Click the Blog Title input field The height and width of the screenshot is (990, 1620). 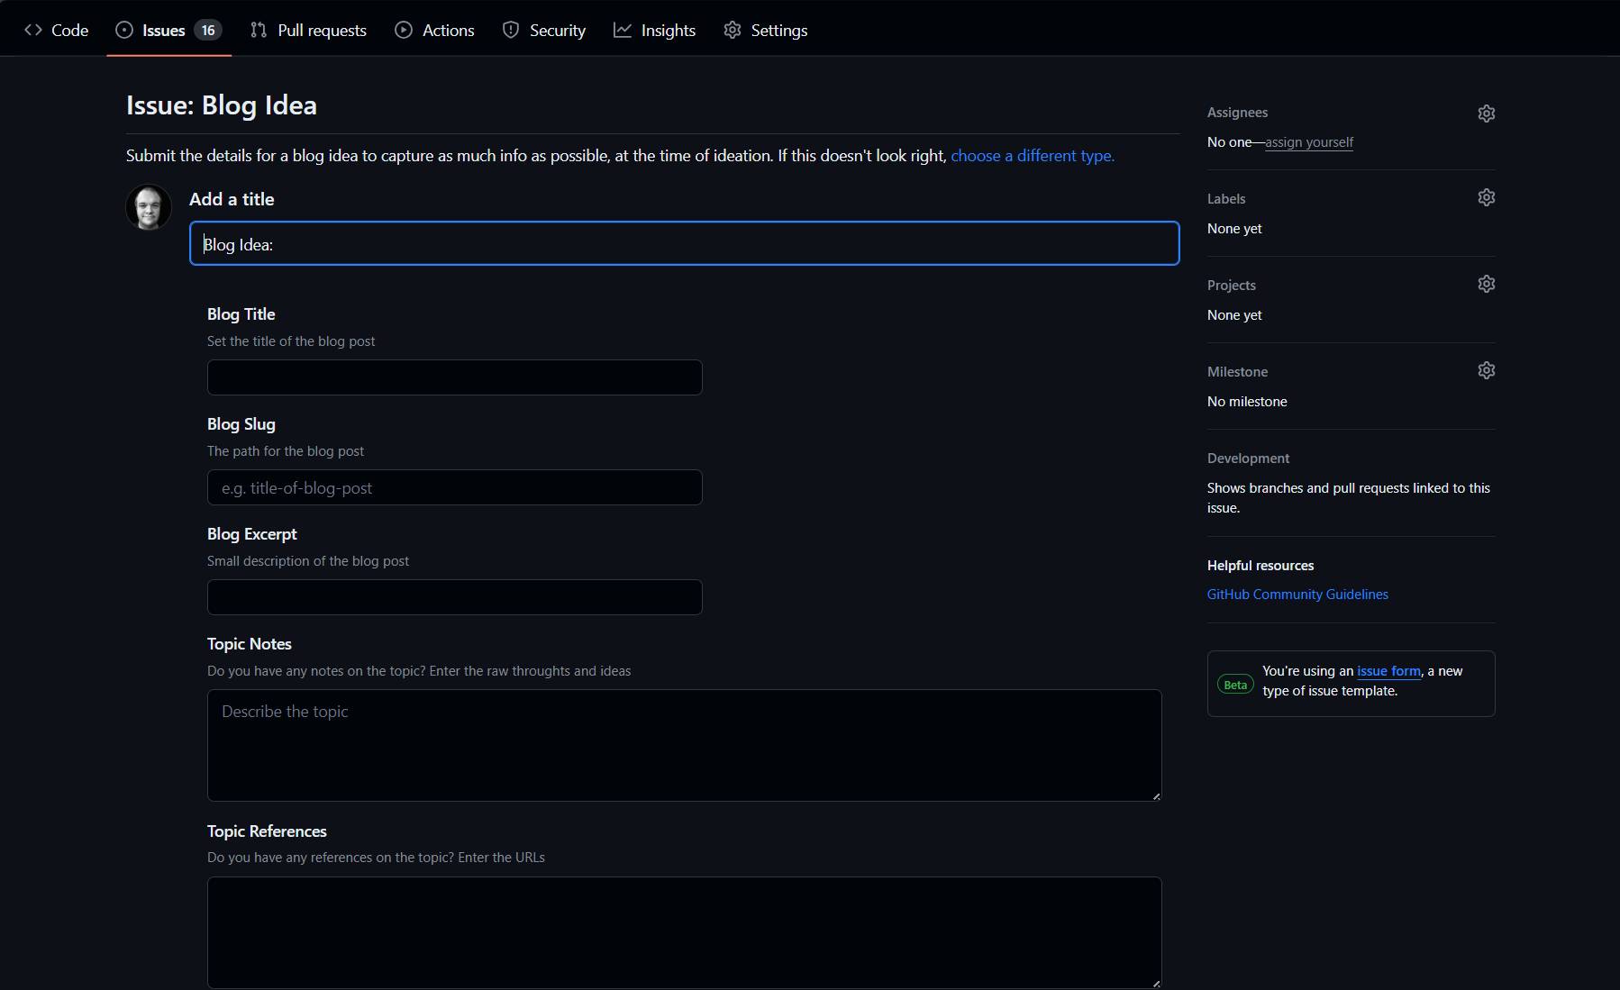point(454,377)
